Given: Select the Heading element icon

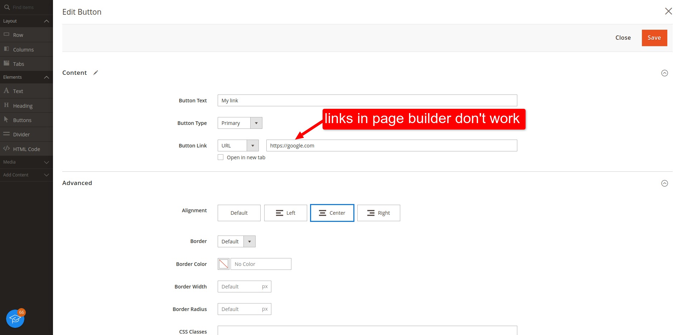Looking at the screenshot, I should coord(6,105).
